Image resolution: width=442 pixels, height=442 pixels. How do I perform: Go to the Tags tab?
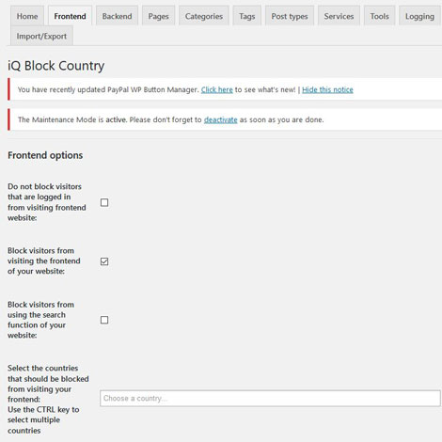click(247, 16)
